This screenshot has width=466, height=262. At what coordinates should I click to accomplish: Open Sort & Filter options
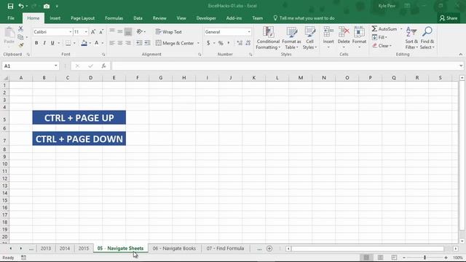[x=411, y=38]
